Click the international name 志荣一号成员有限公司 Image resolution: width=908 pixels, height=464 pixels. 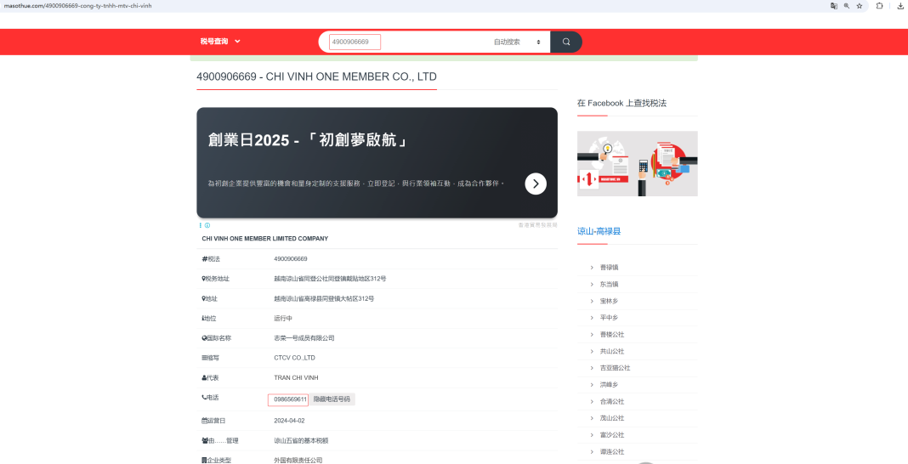[304, 338]
